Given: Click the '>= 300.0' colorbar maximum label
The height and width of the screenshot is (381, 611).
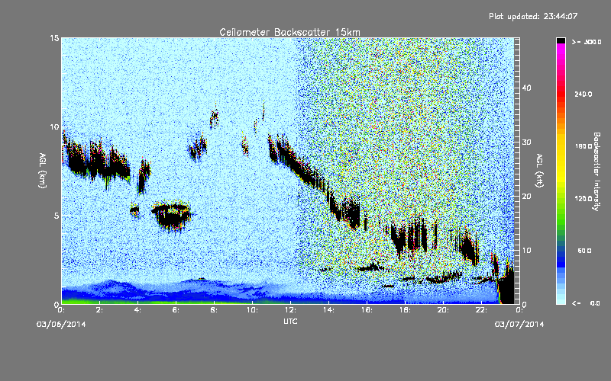Looking at the screenshot, I should point(587,42).
